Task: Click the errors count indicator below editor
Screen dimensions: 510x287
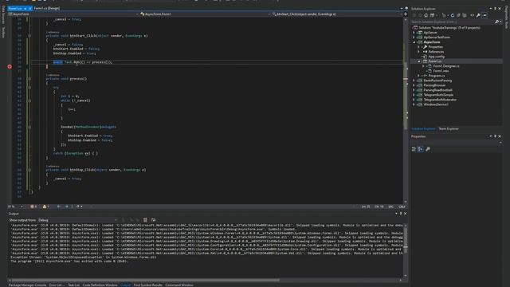Action: (x=33, y=206)
